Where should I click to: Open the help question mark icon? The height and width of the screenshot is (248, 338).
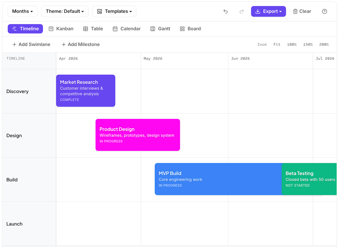(x=324, y=12)
